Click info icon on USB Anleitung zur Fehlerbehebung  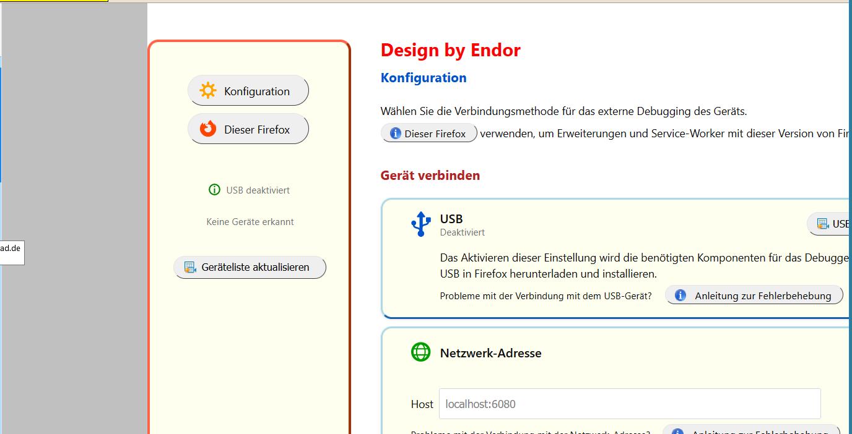[680, 296]
